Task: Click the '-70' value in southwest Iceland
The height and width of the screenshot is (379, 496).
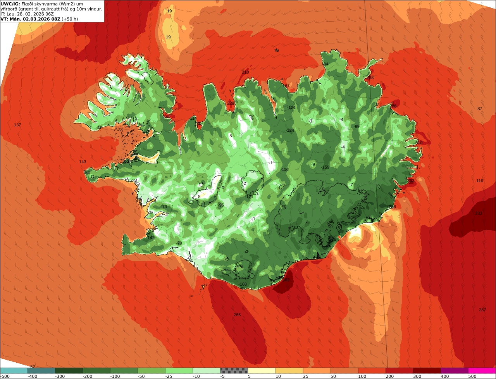Action: point(179,243)
